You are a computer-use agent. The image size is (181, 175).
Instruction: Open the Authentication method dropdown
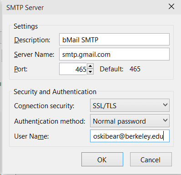click(x=130, y=121)
